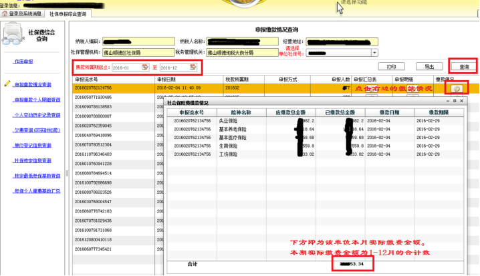Click the 导出 button

425,67
